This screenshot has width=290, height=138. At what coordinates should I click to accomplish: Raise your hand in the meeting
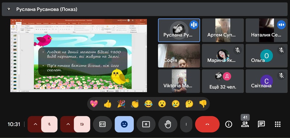click(x=168, y=124)
